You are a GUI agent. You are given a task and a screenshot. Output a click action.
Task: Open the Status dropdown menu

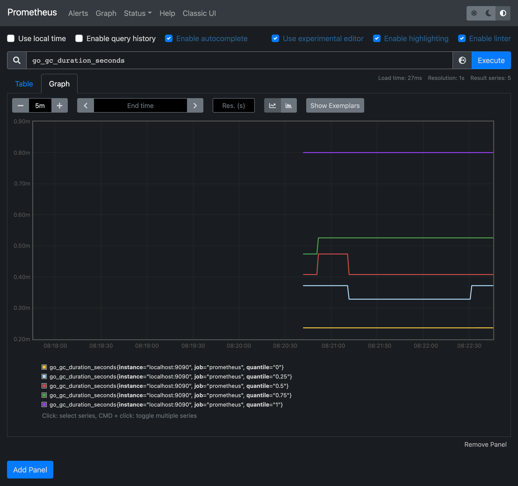[138, 13]
